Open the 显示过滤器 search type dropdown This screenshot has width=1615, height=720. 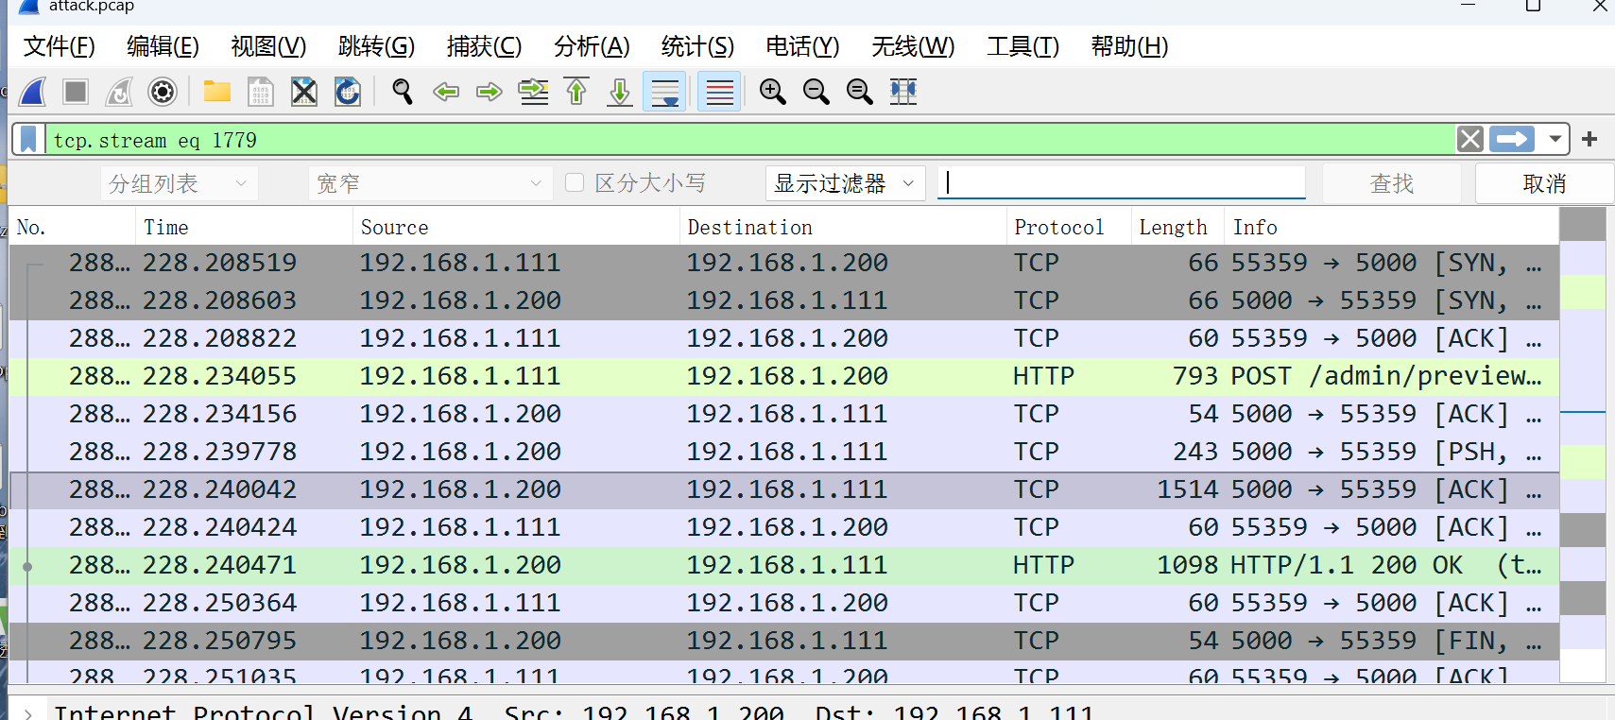(x=844, y=183)
